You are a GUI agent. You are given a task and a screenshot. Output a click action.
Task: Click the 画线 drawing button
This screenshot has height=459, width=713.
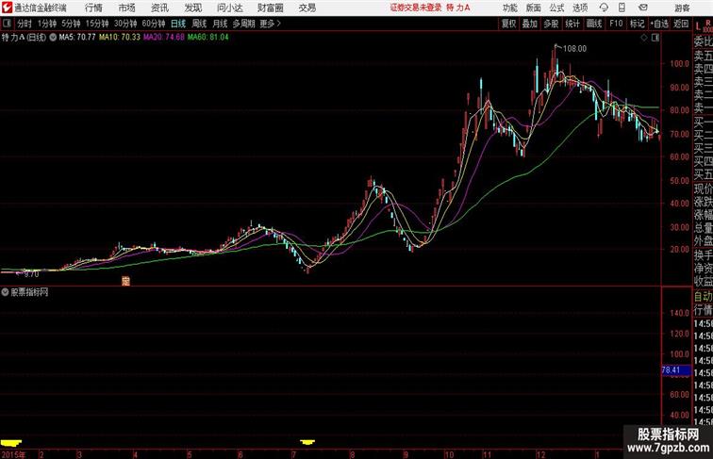point(594,24)
